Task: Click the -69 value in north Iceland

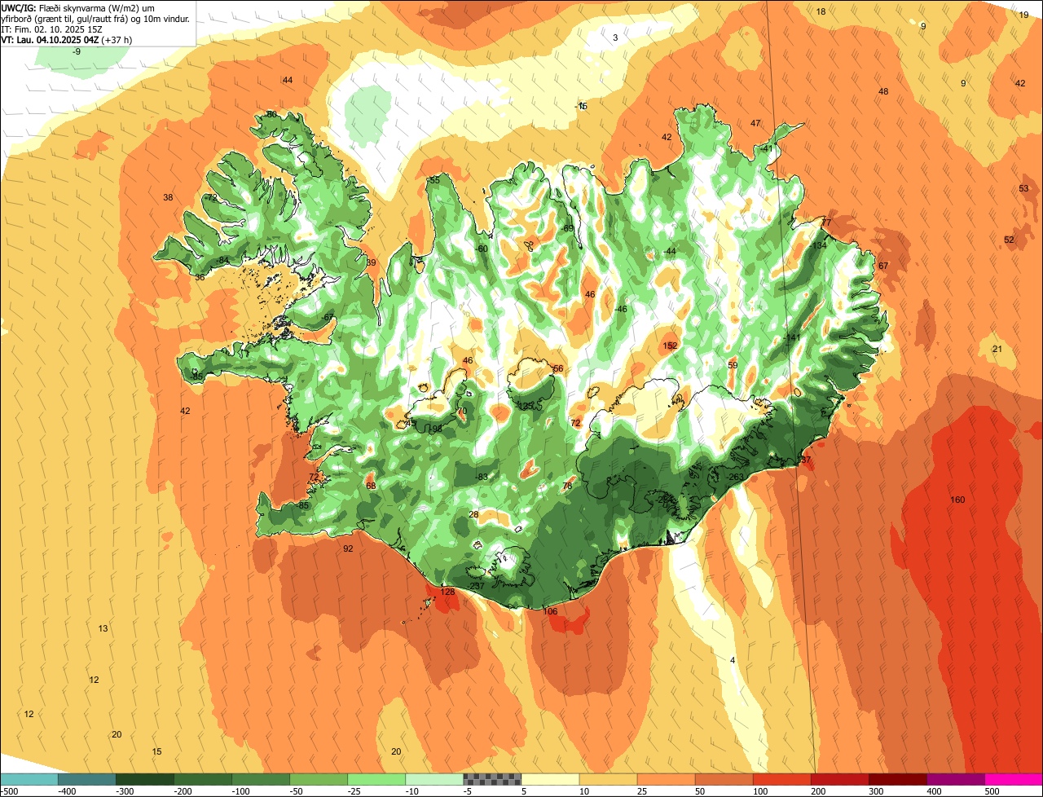Action: pos(567,228)
